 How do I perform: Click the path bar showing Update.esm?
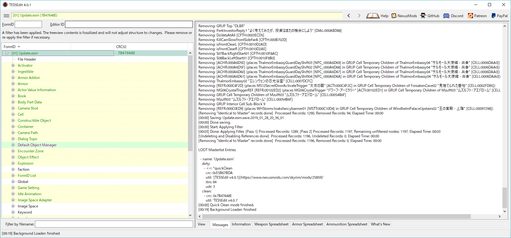[x=177, y=16]
